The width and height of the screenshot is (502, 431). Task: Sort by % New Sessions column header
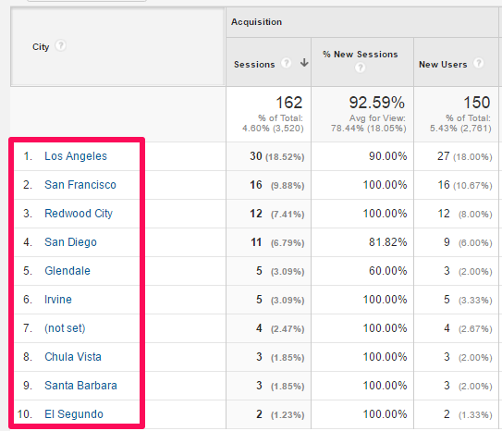click(361, 55)
